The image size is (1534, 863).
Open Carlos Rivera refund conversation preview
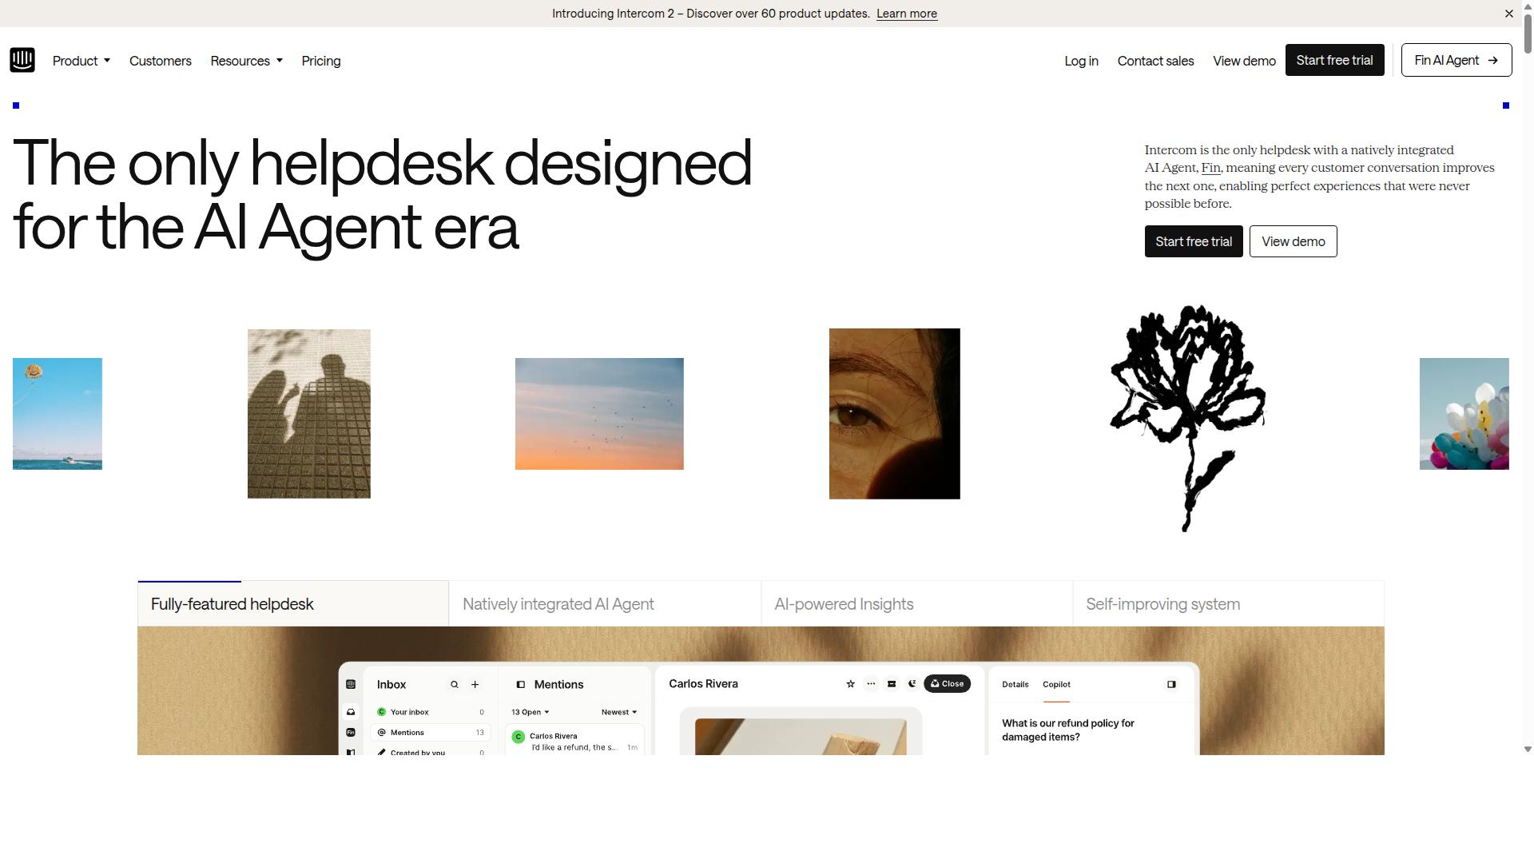pyautogui.click(x=574, y=742)
